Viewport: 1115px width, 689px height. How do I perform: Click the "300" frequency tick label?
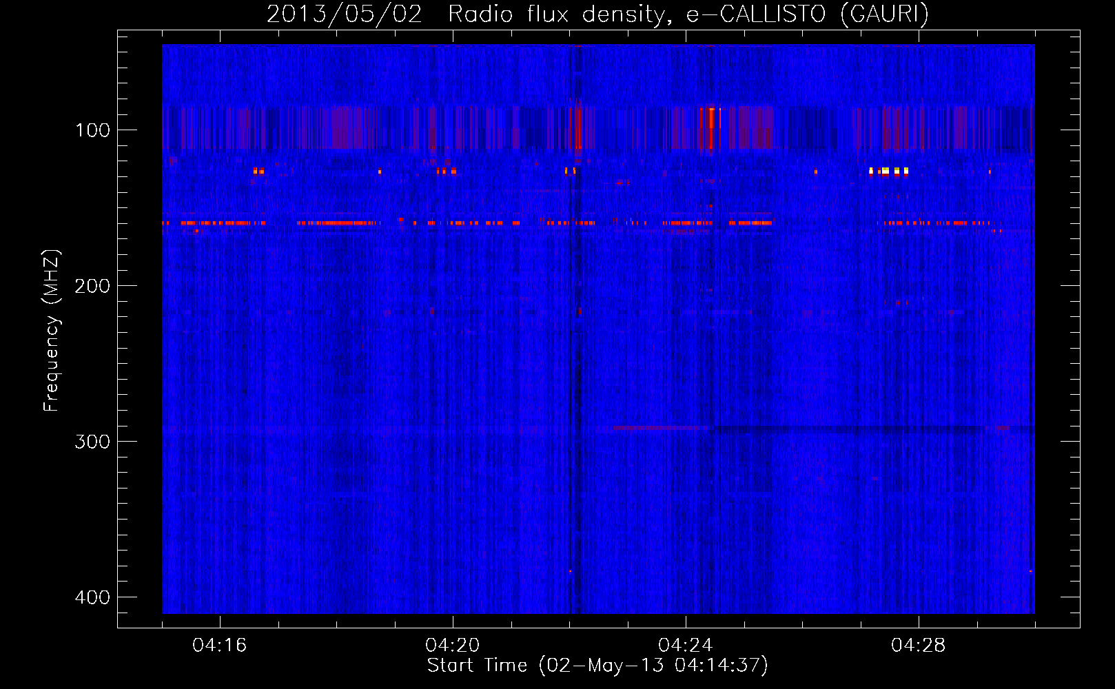tap(92, 442)
